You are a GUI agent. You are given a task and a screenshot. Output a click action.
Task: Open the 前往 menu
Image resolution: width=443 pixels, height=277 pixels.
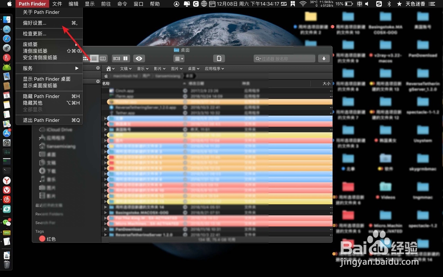[x=106, y=4]
